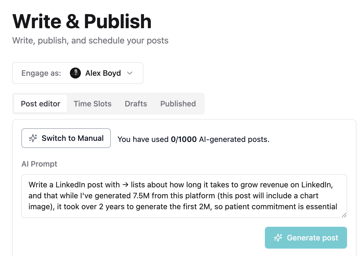Screen dimensions: 363x256
Task: Click the AI Prompt field label
Action: pos(39,164)
